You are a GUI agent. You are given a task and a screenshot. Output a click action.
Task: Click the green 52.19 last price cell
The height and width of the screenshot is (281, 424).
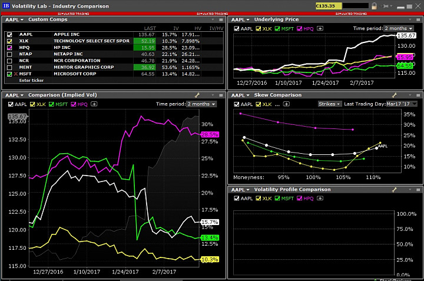tap(144, 41)
